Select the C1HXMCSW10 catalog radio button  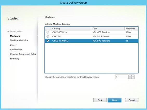tap(48, 32)
